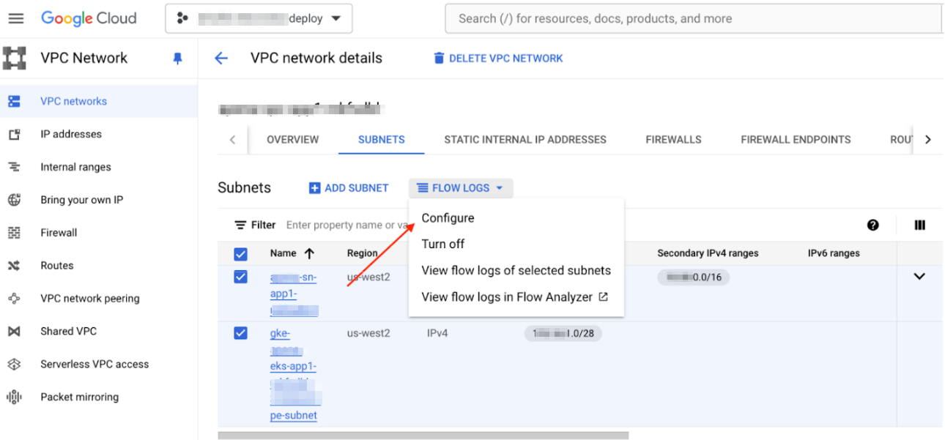Viewport: 945px width, 440px height.
Task: Click the VPC network peering icon
Action: (14, 299)
